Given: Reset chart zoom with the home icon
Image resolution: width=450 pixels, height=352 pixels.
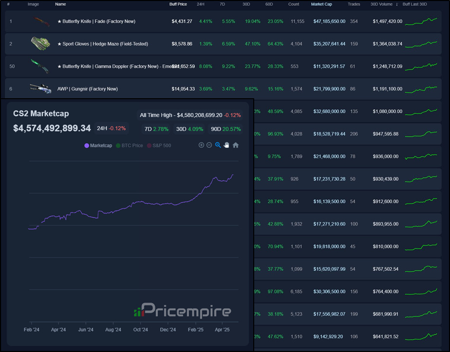Looking at the screenshot, I should tap(236, 145).
